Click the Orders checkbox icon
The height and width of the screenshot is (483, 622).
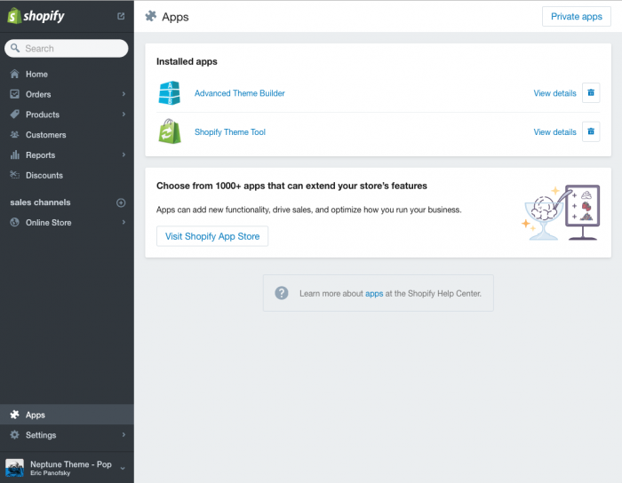(15, 94)
